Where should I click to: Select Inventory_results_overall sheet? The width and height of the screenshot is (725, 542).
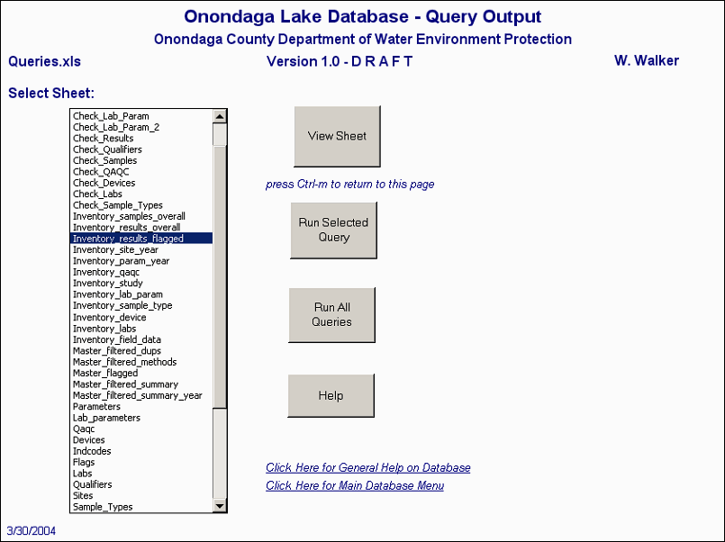click(x=141, y=228)
